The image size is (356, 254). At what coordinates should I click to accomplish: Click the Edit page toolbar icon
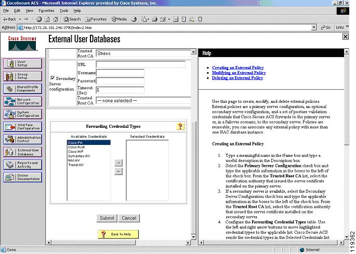tap(163, 19)
